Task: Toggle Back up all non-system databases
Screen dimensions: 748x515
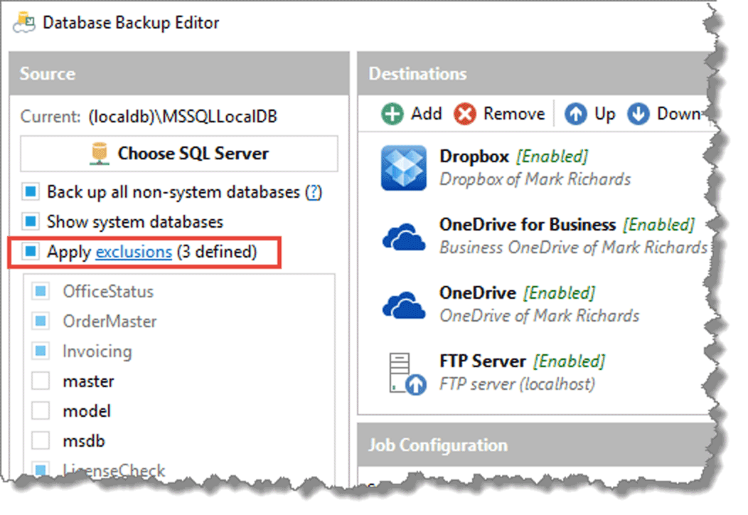Action: [31, 192]
